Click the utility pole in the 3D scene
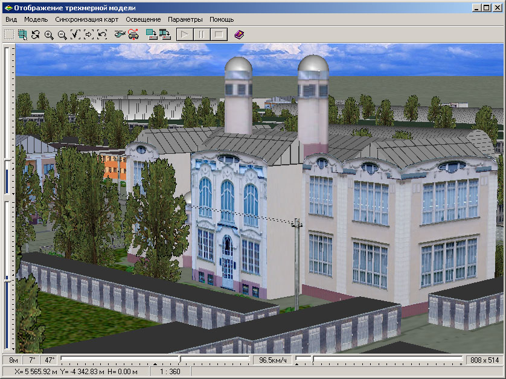This screenshot has width=506, height=379. (x=297, y=264)
